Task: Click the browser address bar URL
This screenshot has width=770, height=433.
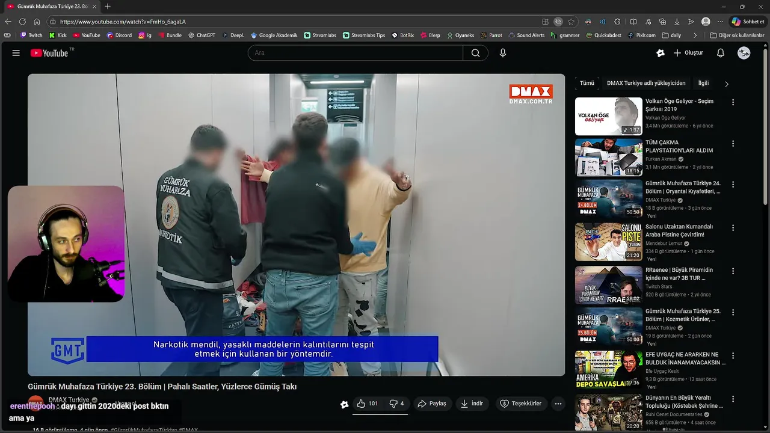Action: coord(123,22)
